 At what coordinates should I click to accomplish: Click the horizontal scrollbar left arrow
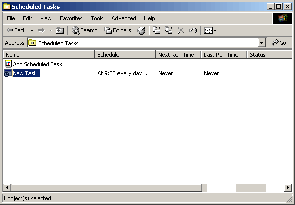7,188
